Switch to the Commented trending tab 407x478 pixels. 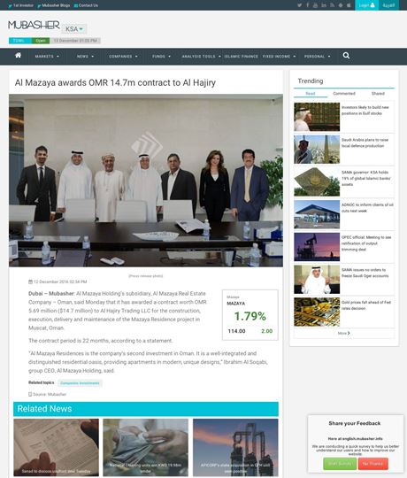coord(344,94)
